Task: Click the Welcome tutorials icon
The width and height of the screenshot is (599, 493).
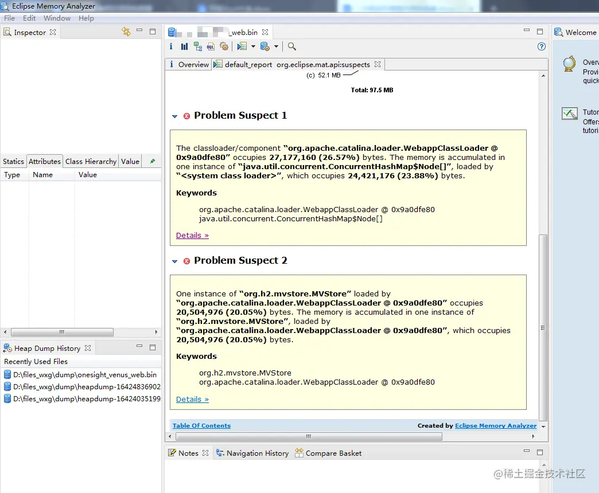Action: click(x=570, y=114)
